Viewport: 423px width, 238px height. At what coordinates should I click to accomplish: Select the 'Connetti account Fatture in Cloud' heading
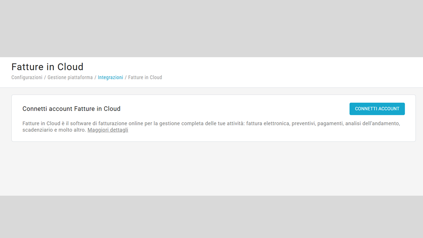pyautogui.click(x=71, y=109)
